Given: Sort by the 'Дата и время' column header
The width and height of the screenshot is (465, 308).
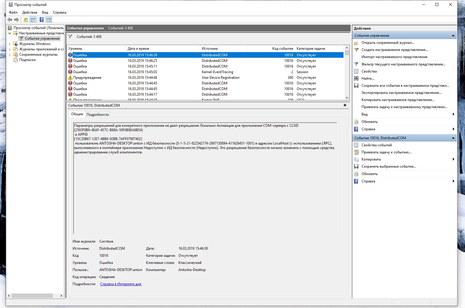Looking at the screenshot, I should pos(163,49).
